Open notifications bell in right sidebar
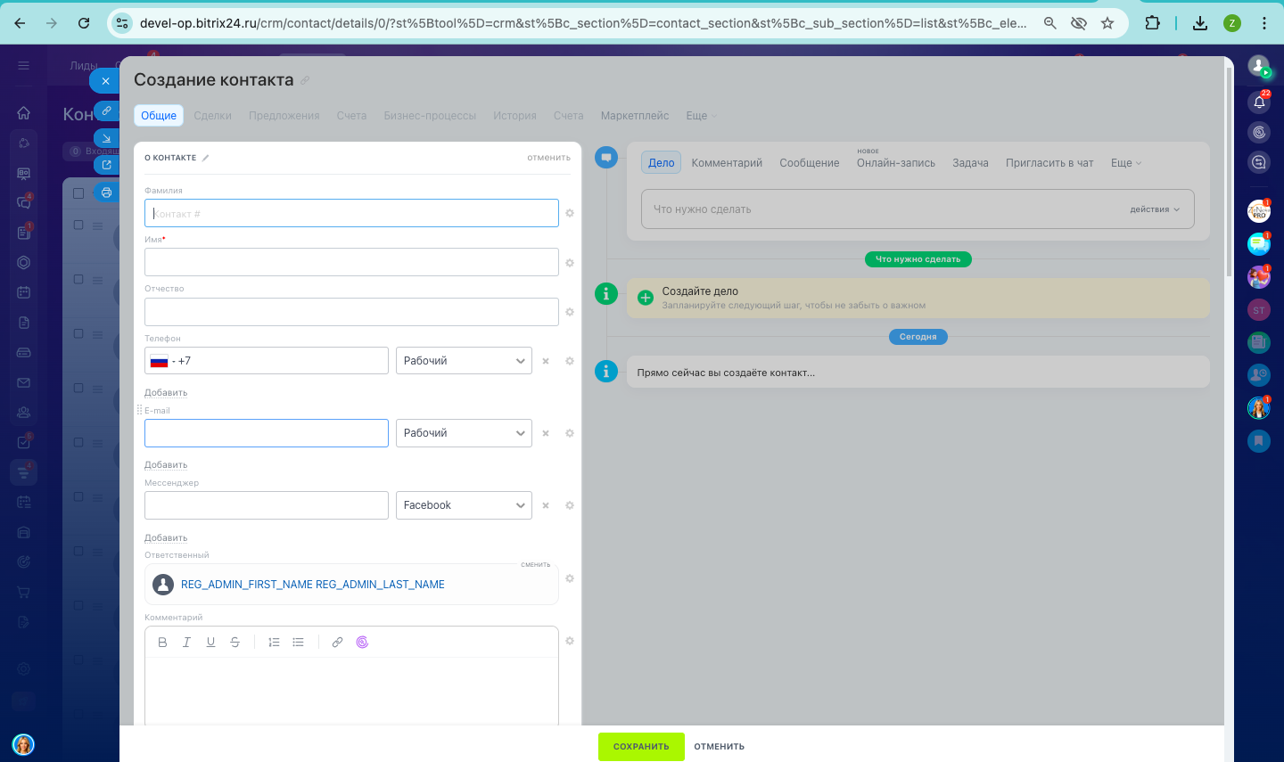 (1259, 102)
